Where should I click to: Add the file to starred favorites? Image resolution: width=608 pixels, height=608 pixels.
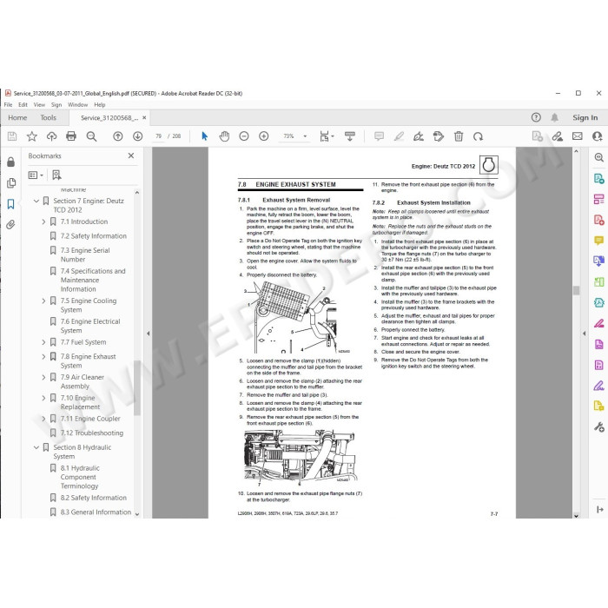32,136
